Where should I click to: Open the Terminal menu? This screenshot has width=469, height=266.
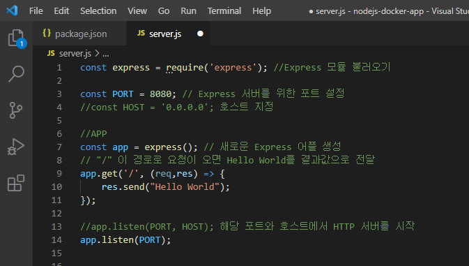tap(224, 11)
